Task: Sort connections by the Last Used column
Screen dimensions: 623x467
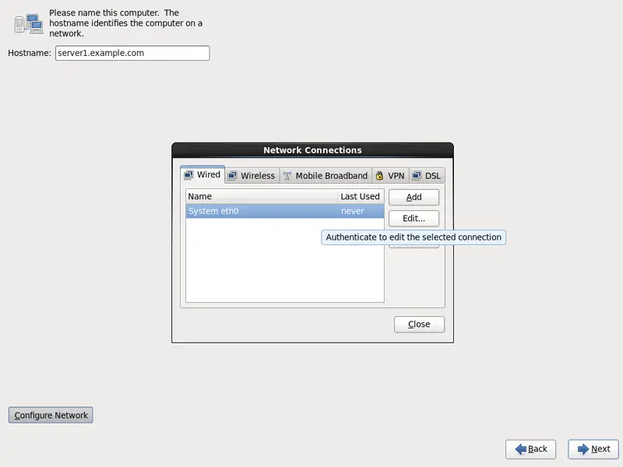Action: pos(360,197)
